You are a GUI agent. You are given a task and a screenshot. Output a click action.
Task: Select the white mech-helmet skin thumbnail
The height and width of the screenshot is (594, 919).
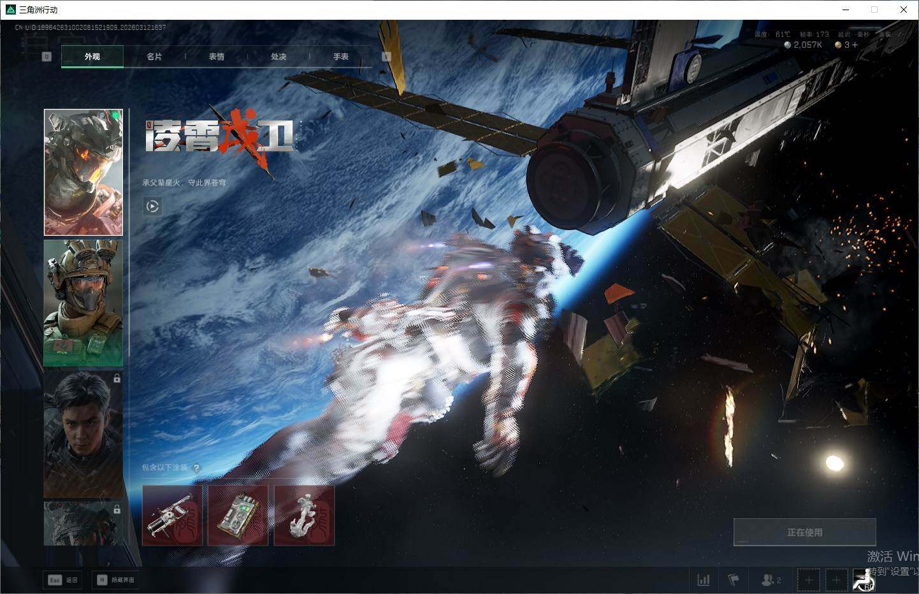[x=83, y=172]
